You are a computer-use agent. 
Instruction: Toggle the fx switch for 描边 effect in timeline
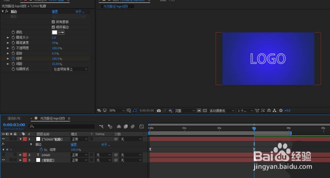click(x=3, y=144)
